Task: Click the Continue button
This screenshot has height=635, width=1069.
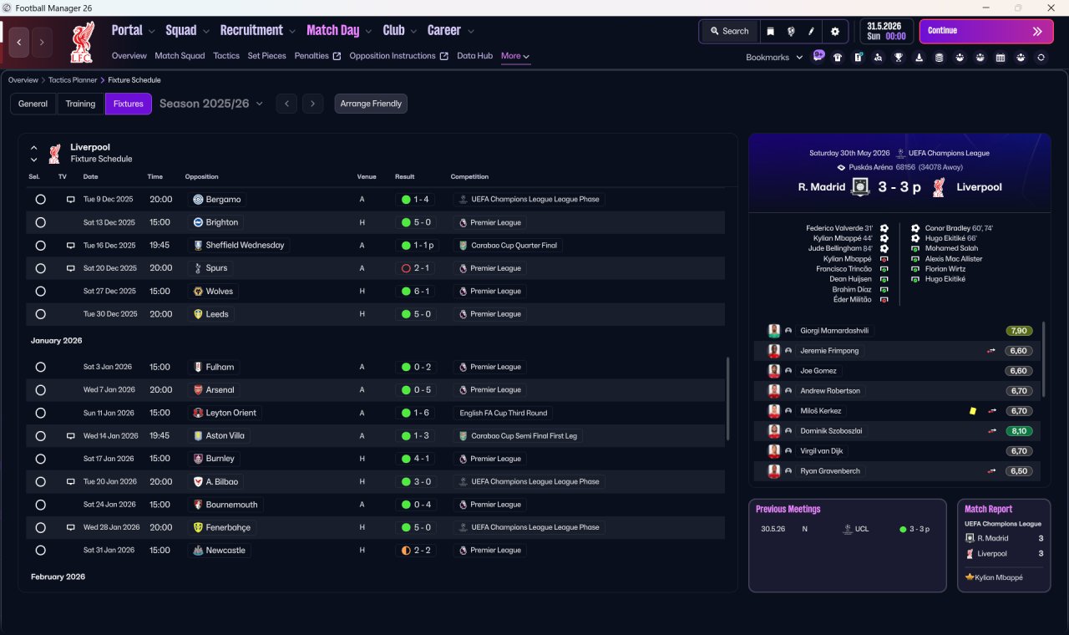Action: click(986, 31)
